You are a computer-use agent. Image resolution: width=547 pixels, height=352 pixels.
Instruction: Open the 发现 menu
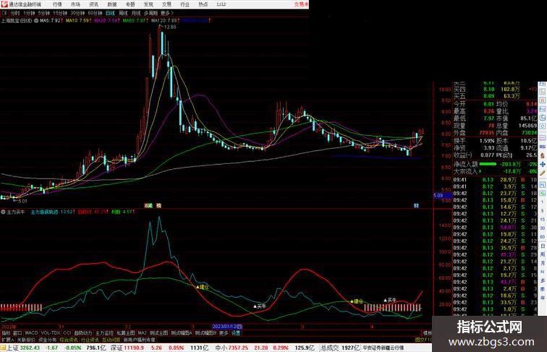coord(148,4)
